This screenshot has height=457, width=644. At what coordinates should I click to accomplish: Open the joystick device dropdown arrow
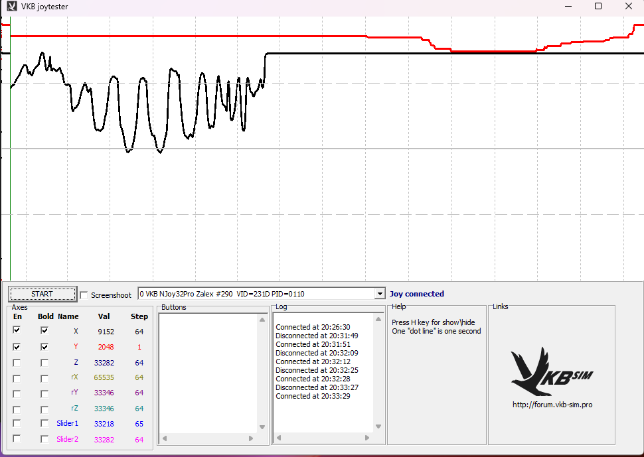pos(380,294)
